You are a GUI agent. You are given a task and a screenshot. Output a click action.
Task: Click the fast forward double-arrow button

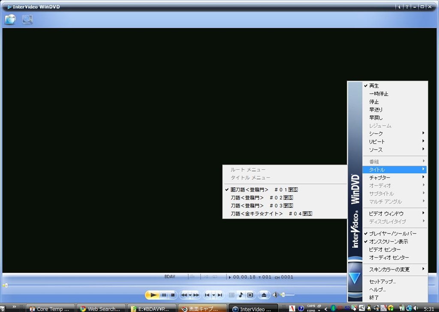tap(196, 295)
